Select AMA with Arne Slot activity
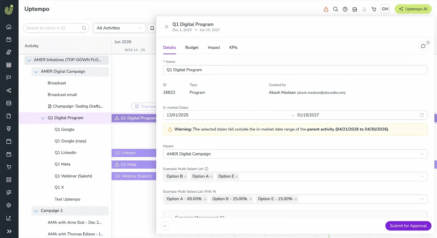Image resolution: width=437 pixels, height=238 pixels. click(75, 223)
